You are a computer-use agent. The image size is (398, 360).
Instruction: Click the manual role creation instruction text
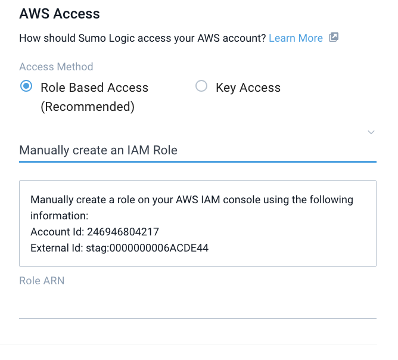(x=191, y=200)
